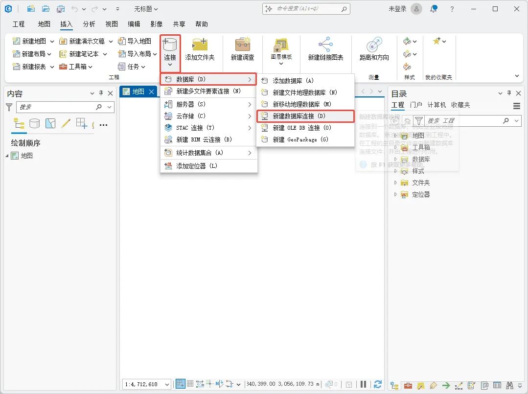Select 新移动地理数据库 (M) menu entry

(x=305, y=104)
